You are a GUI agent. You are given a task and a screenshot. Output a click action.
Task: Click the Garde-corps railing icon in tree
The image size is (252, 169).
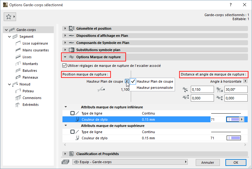[x=12, y=30]
